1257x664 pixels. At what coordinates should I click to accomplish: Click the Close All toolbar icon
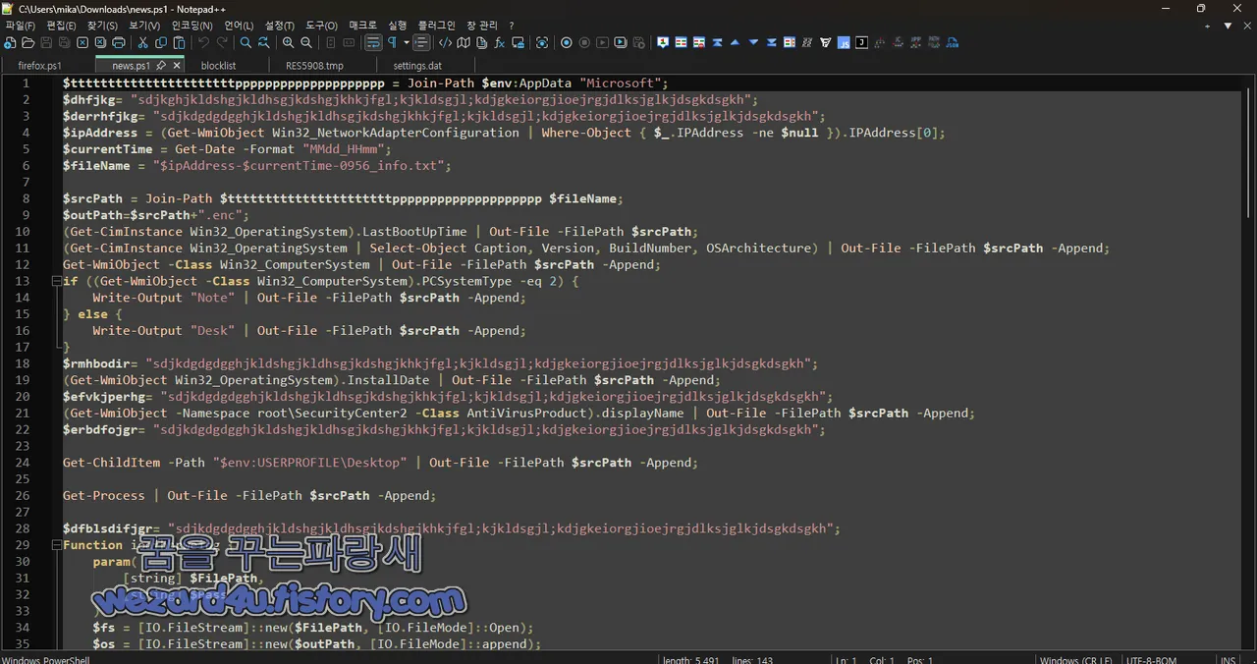click(x=100, y=43)
